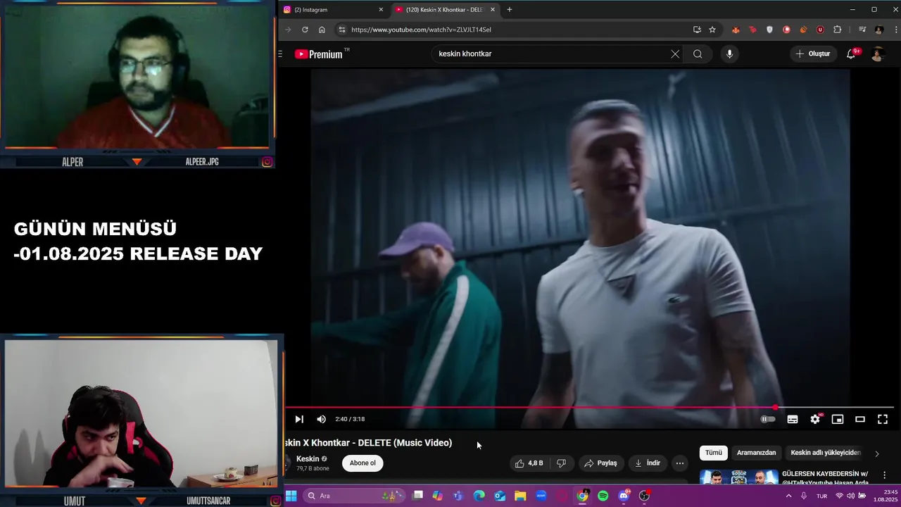Open YouTube notifications bell
The image size is (901, 507).
(851, 54)
